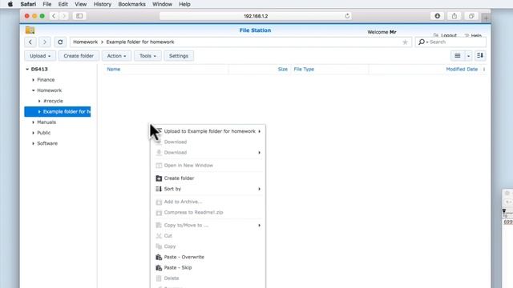Viewport: 513px width, 288px height.
Task: Sort by Name column header
Action: click(x=114, y=70)
